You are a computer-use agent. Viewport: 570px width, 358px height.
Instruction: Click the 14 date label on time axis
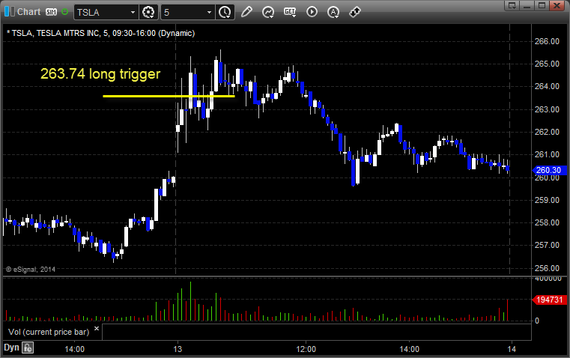point(512,349)
